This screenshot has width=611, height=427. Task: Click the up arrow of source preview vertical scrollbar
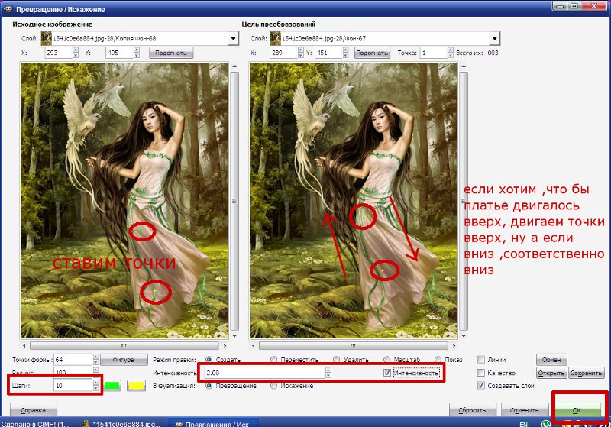pos(234,66)
